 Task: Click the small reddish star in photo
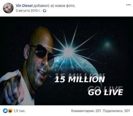pos(107,44)
